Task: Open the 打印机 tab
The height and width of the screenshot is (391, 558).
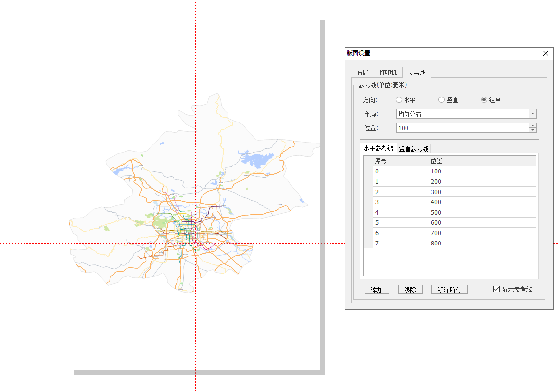Action: (x=388, y=73)
